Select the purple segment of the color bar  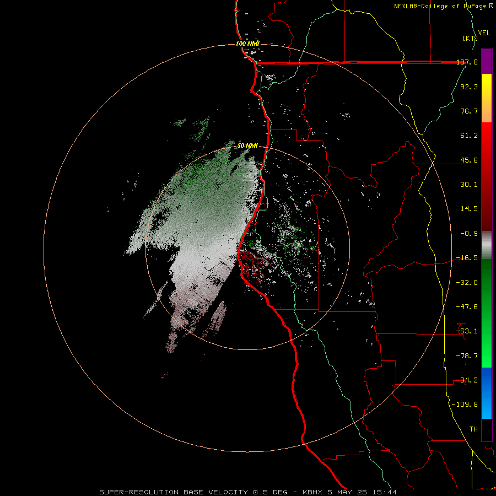[x=487, y=61]
